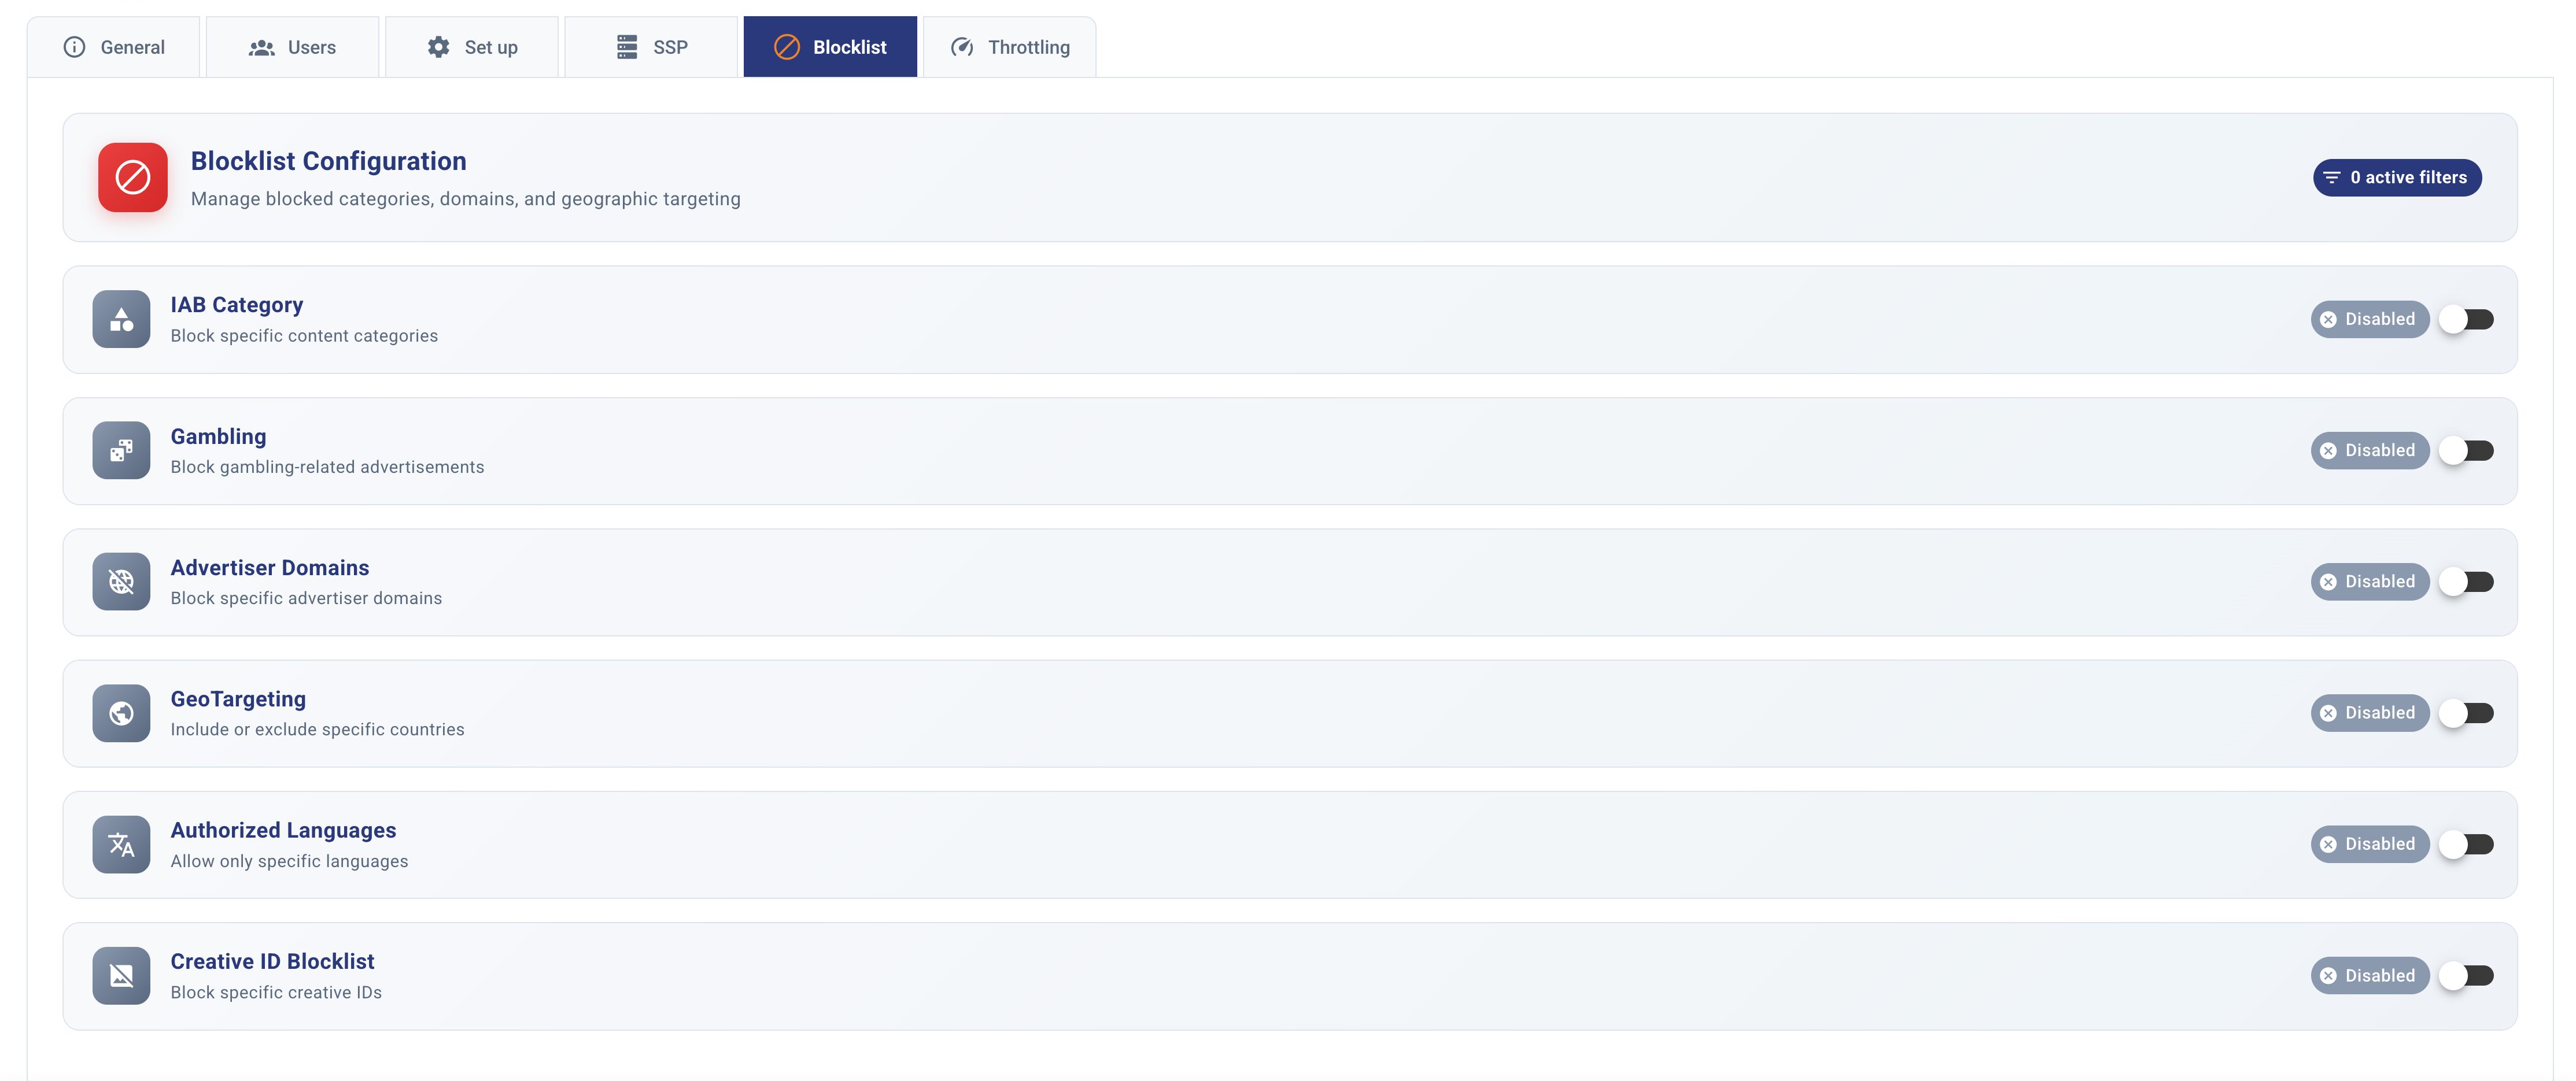Click the filter icon in active filters badge

tap(2331, 178)
